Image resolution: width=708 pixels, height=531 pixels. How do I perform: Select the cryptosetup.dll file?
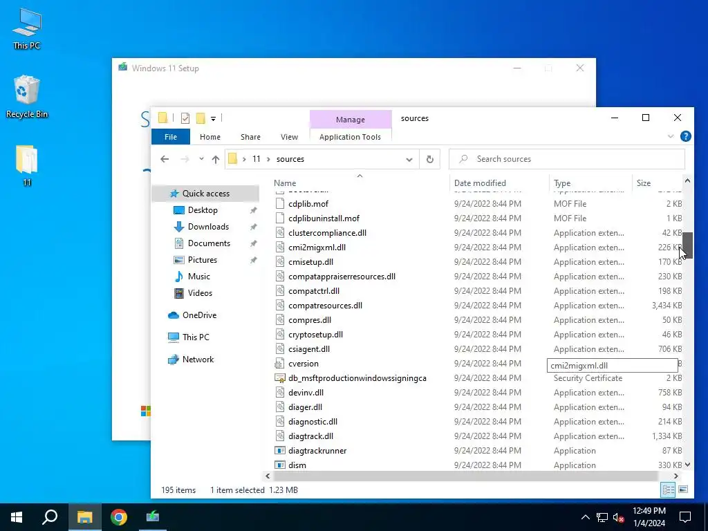pos(315,335)
